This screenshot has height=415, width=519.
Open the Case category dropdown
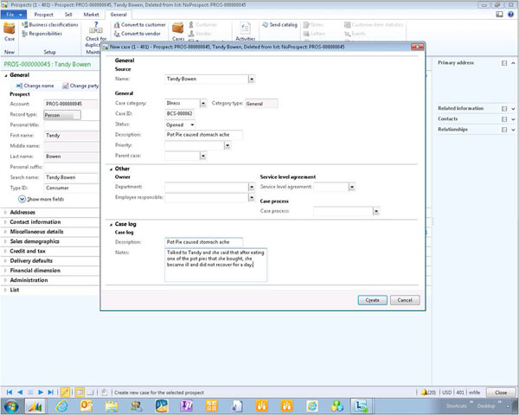(203, 103)
